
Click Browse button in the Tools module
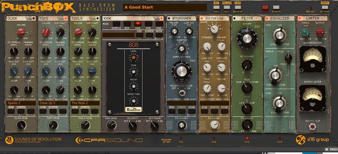pos(95,111)
